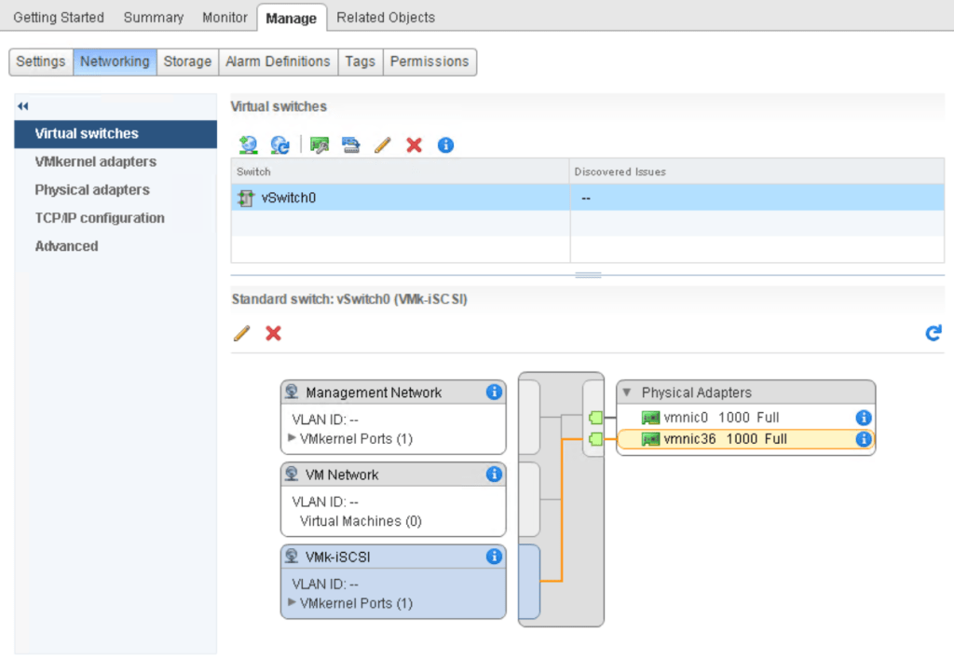
Task: Click the Add host networking icon
Action: click(x=248, y=144)
